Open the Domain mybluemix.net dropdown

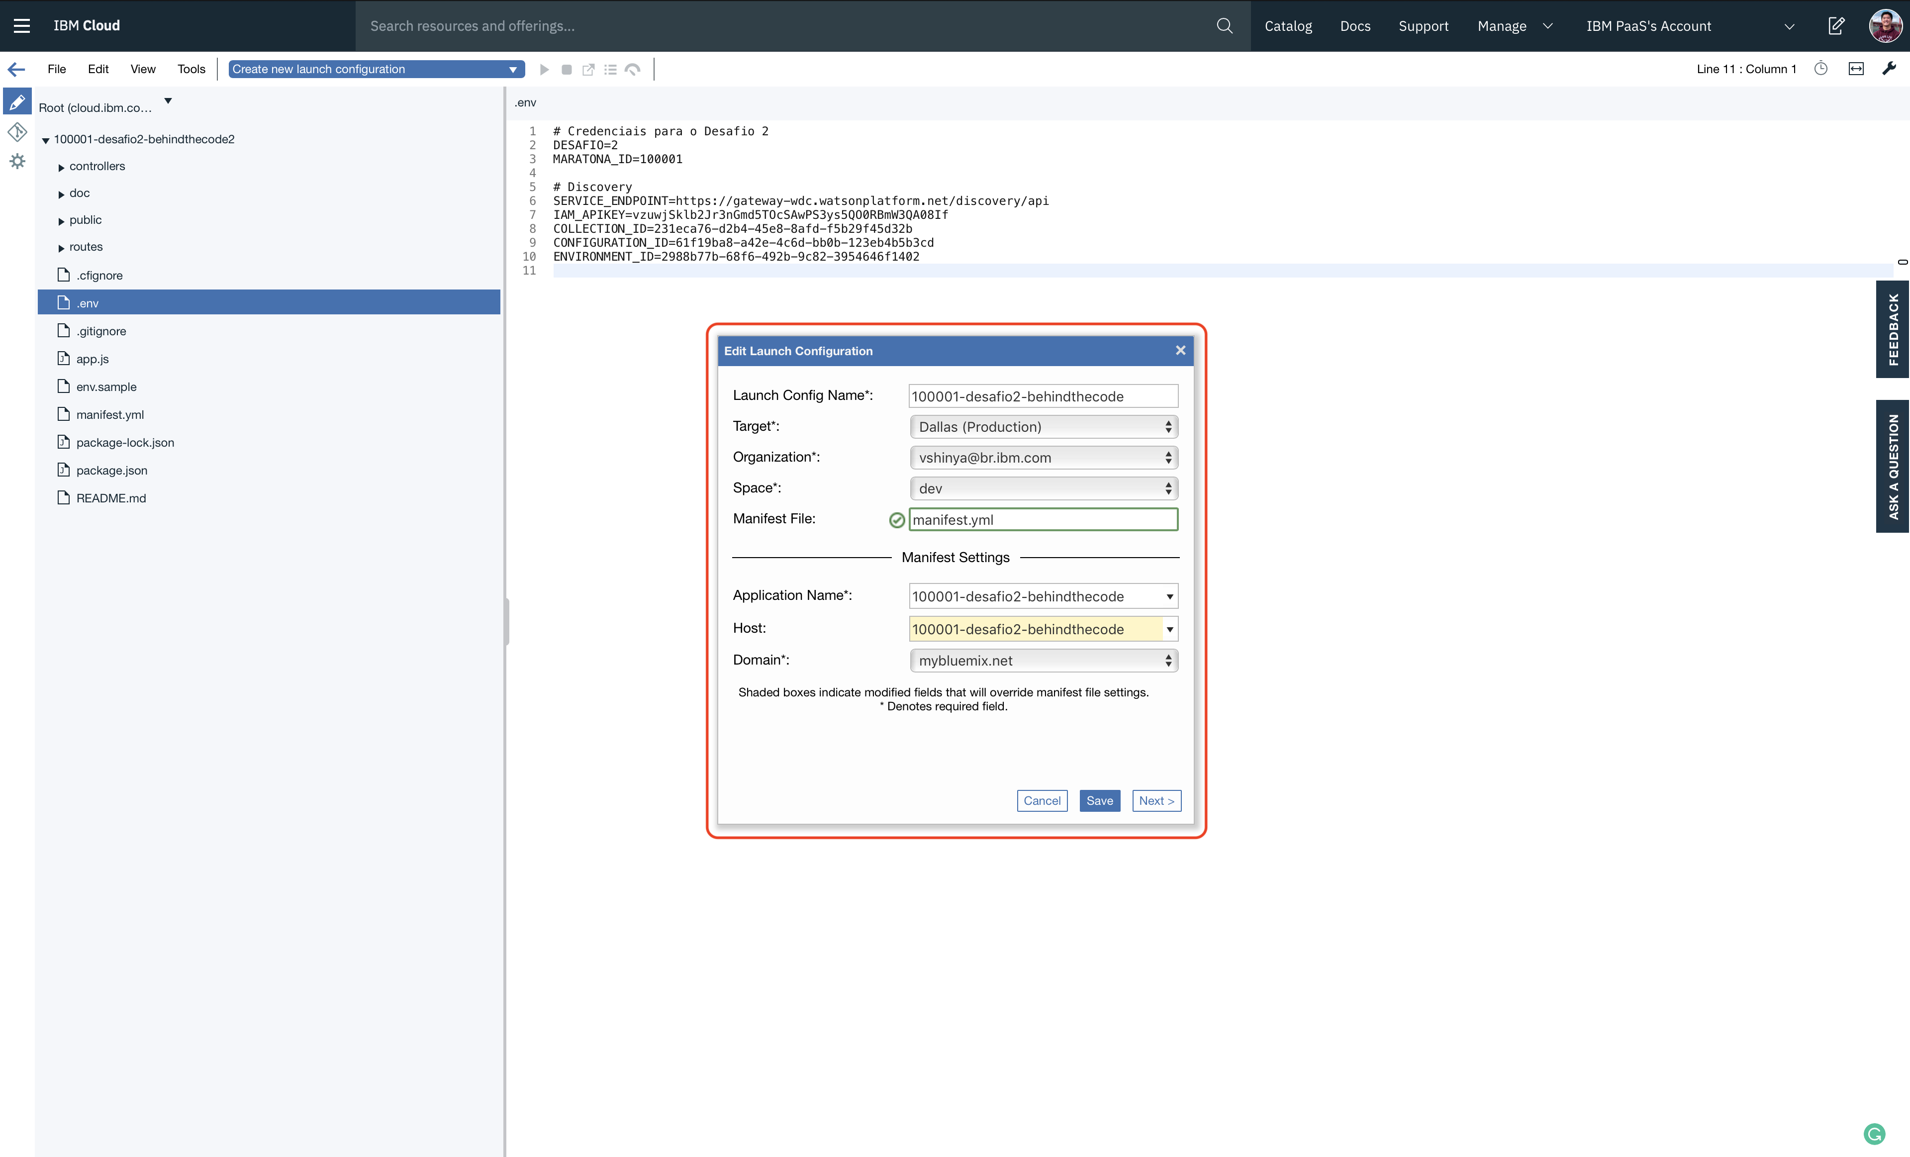point(1043,660)
